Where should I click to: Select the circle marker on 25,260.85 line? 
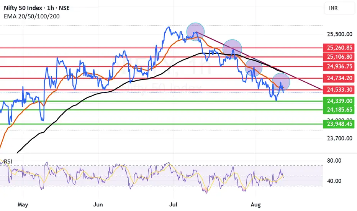point(232,49)
